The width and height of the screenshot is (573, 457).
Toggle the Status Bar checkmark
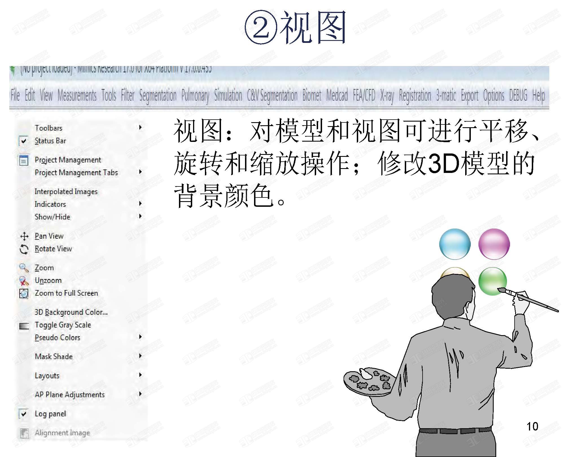coord(24,141)
